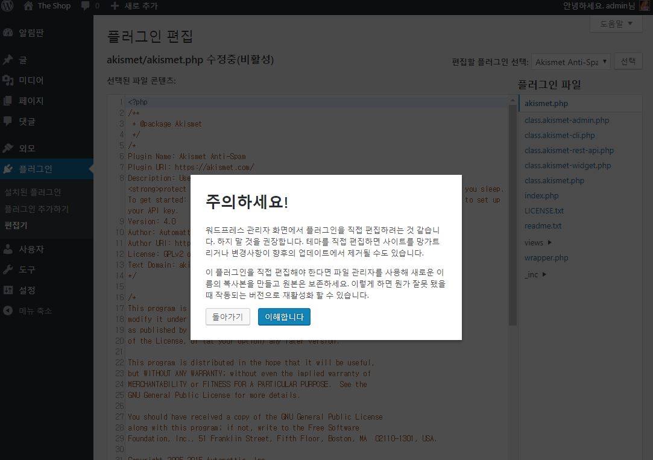Click the Version: 4.0 code line
The image size is (653, 460).
click(151, 221)
